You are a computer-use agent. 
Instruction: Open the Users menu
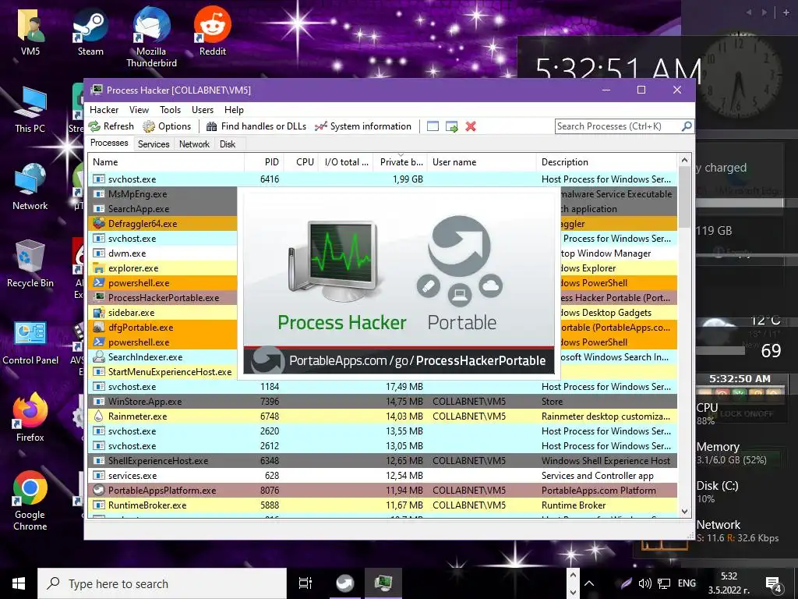(203, 110)
